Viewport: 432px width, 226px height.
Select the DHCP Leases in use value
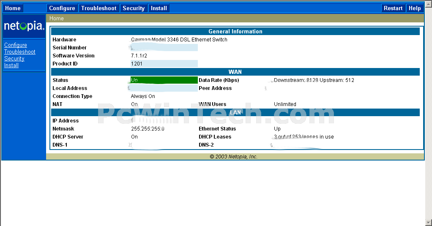(303, 137)
